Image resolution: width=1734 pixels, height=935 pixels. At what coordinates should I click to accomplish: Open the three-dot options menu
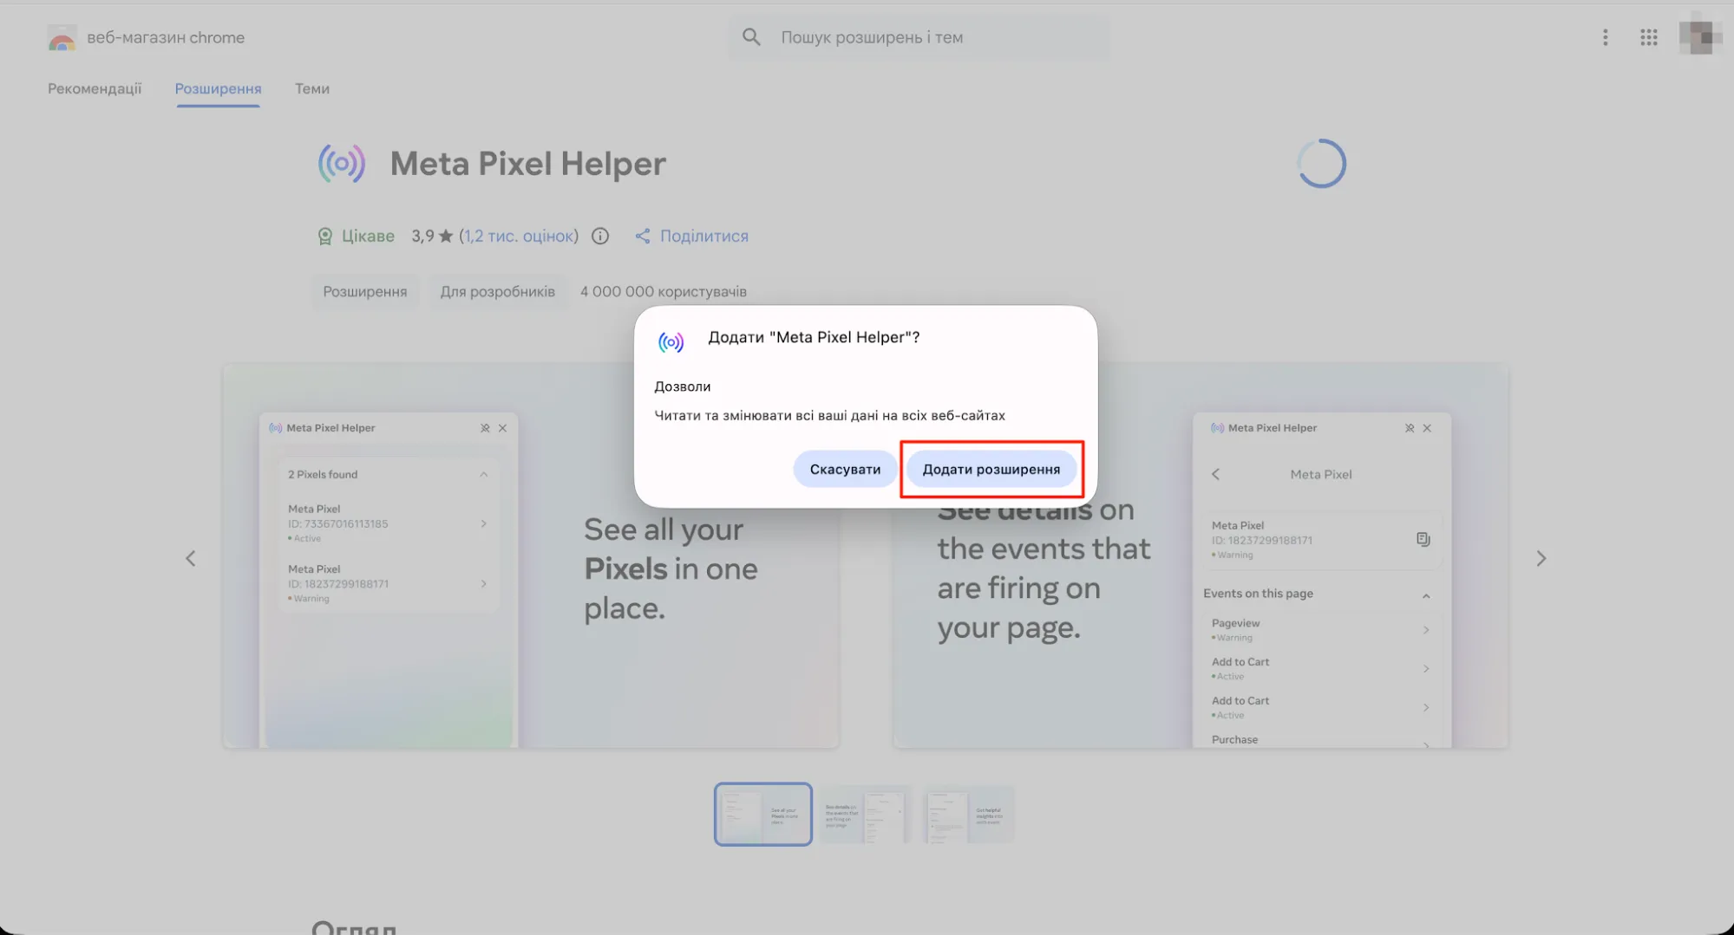point(1605,37)
